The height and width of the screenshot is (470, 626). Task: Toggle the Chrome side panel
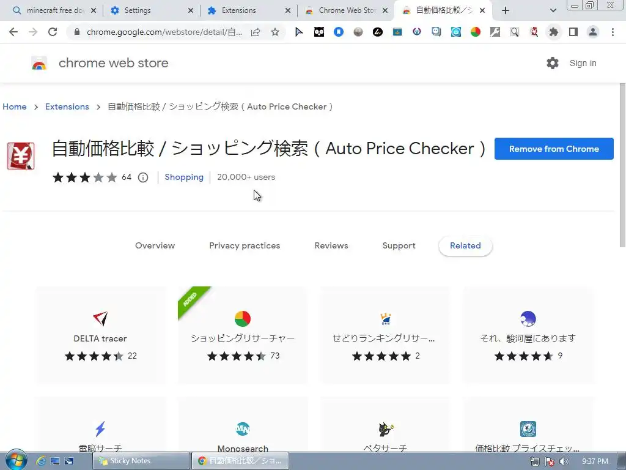(x=573, y=32)
